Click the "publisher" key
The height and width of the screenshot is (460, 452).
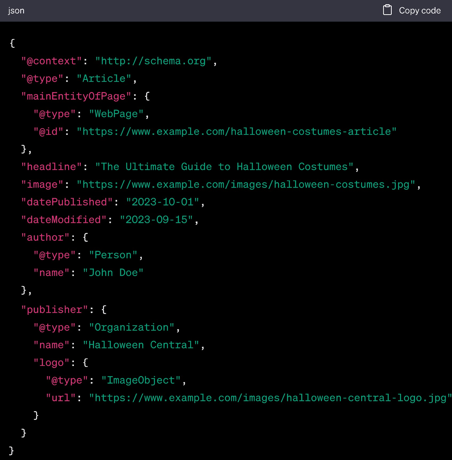(x=54, y=310)
